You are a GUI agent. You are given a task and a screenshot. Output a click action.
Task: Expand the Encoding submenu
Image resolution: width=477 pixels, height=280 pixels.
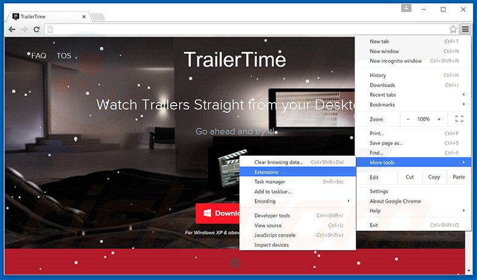coord(298,202)
